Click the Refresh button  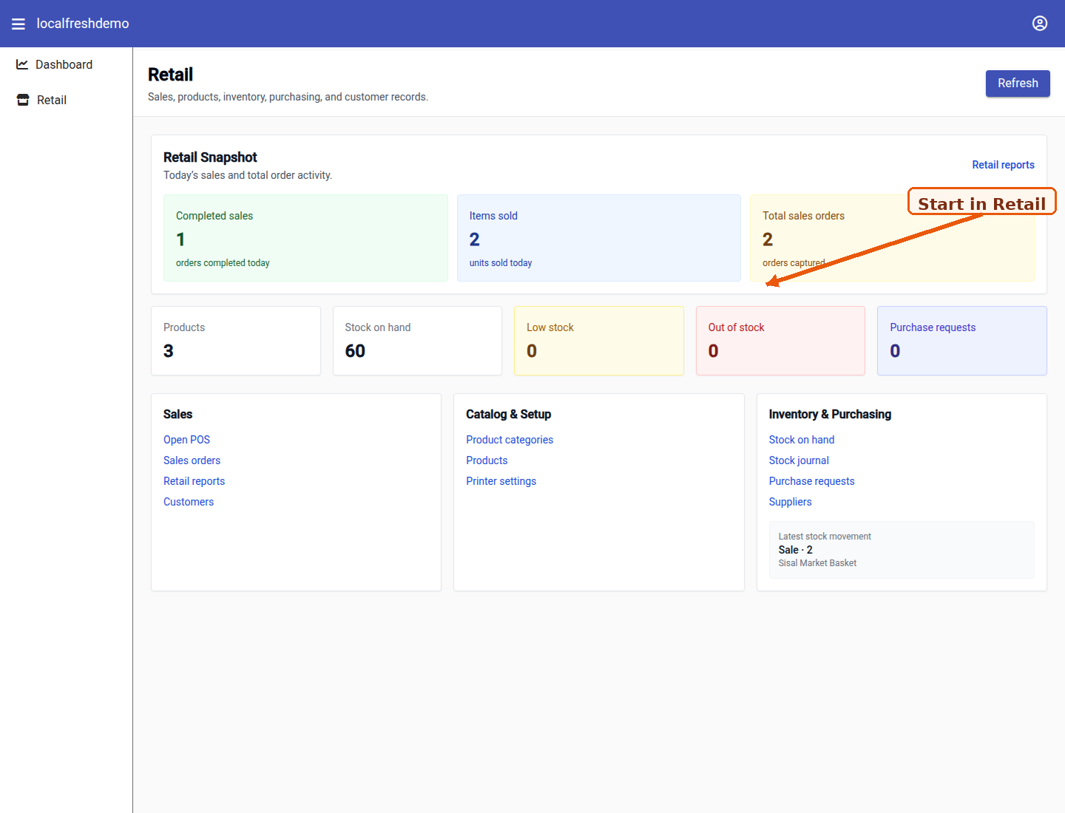pyautogui.click(x=1018, y=84)
